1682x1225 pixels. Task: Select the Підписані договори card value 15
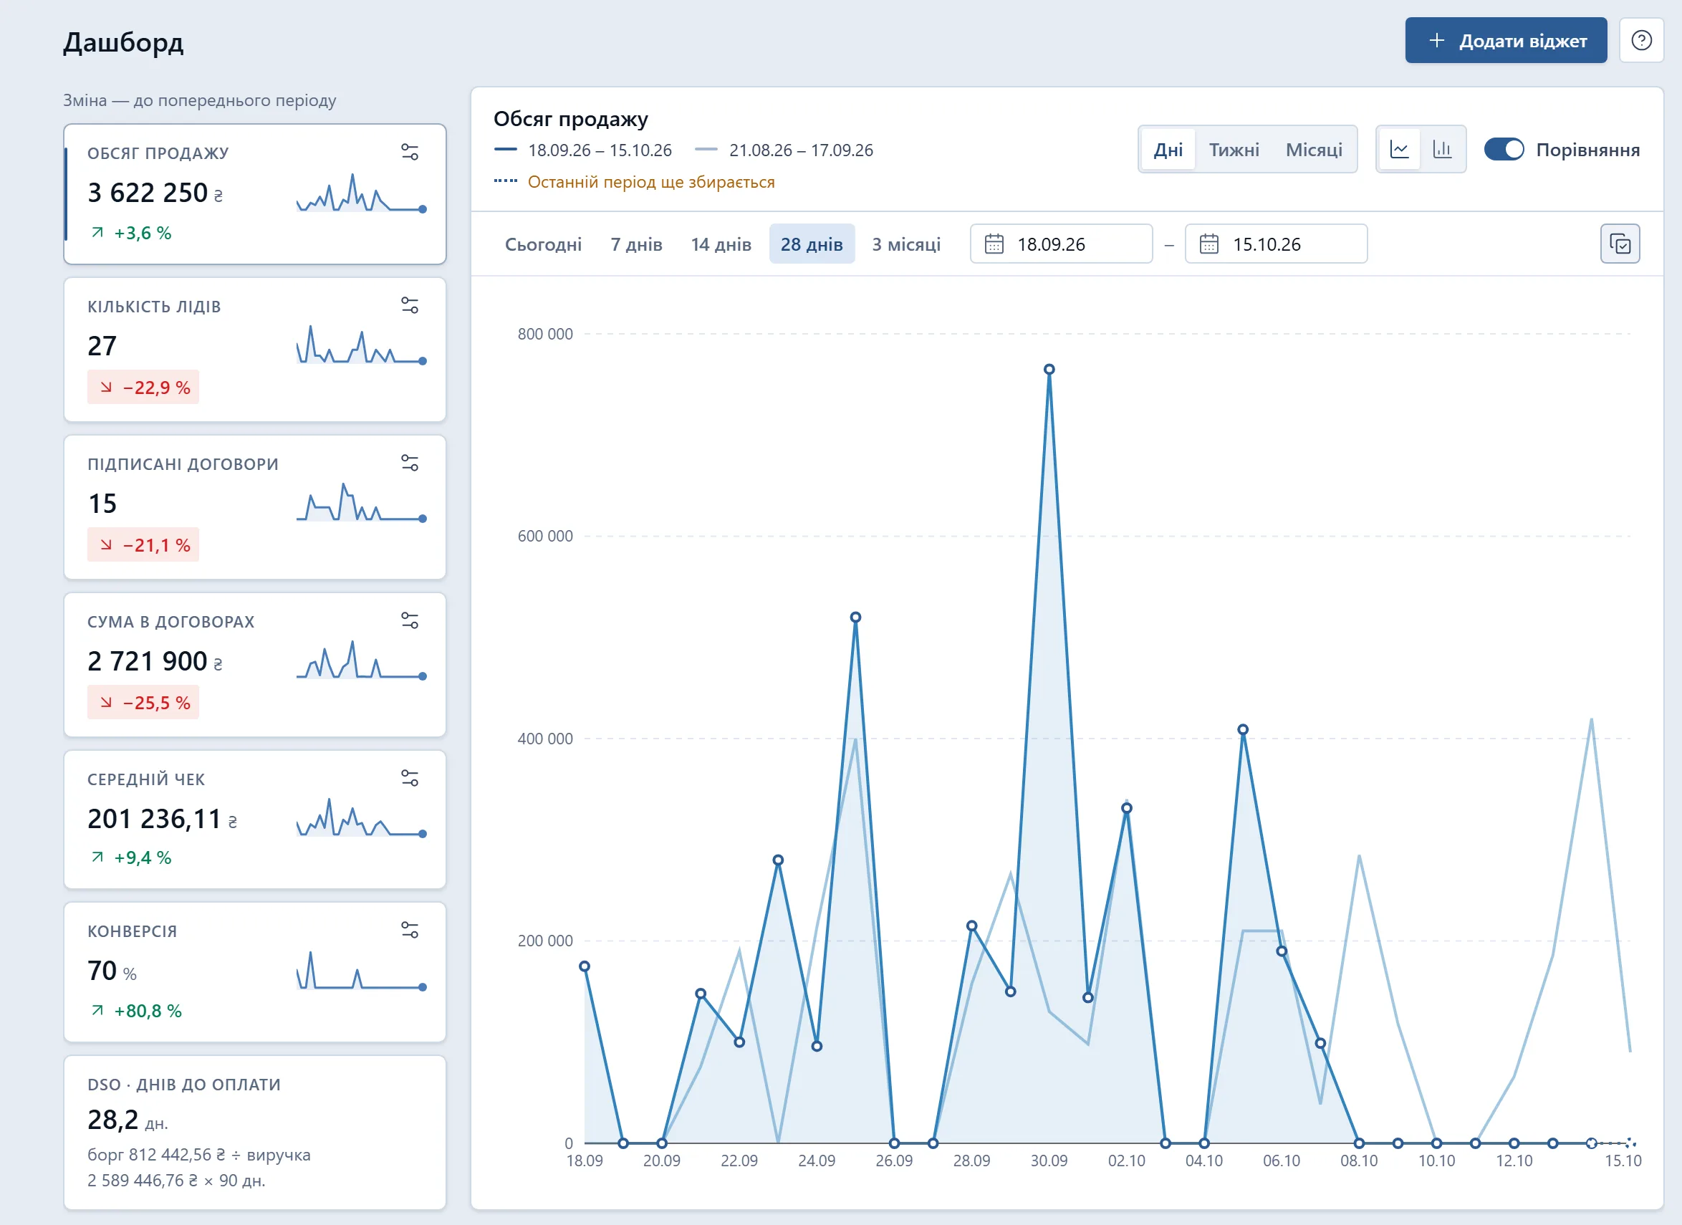pyautogui.click(x=102, y=504)
